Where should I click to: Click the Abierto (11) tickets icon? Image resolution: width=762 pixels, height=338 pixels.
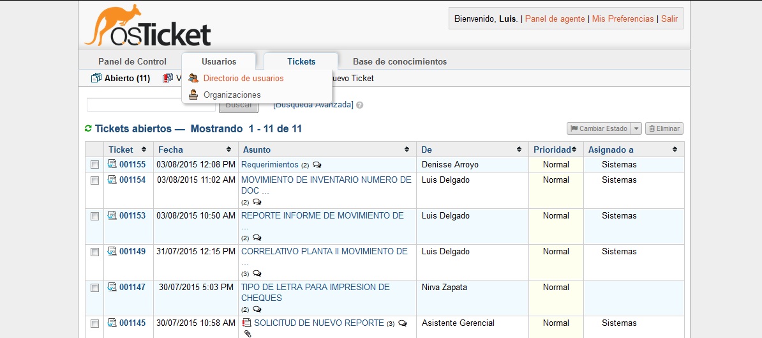click(x=96, y=78)
